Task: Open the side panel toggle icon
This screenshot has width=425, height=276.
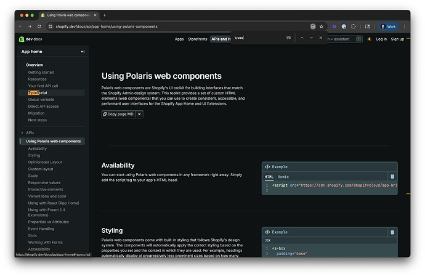Action: tap(367, 26)
